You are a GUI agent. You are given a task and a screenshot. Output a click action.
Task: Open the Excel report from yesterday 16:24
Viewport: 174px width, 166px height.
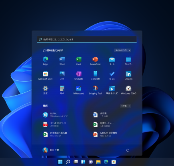point(55,134)
